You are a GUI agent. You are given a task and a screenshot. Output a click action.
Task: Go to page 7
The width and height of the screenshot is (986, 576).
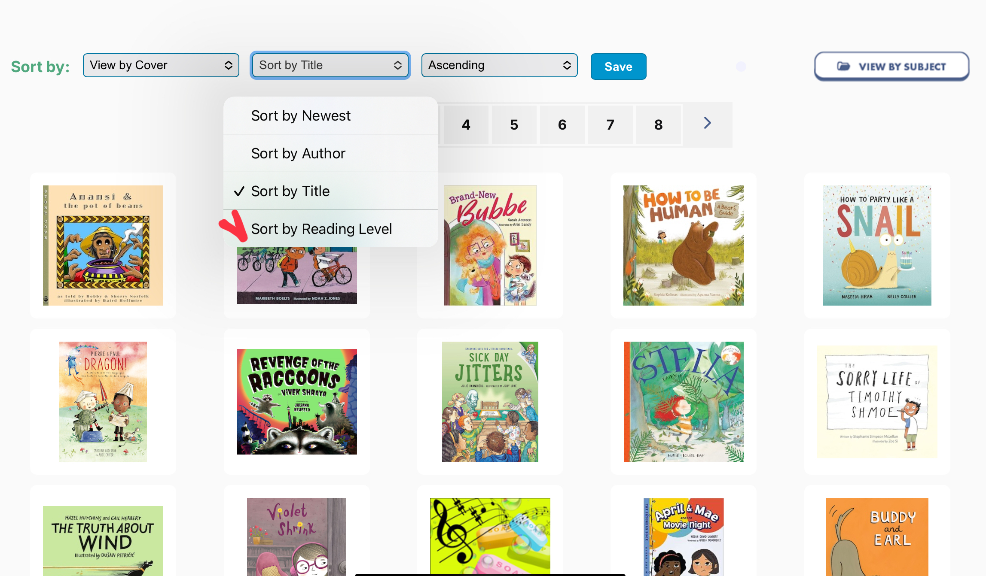pyautogui.click(x=610, y=125)
